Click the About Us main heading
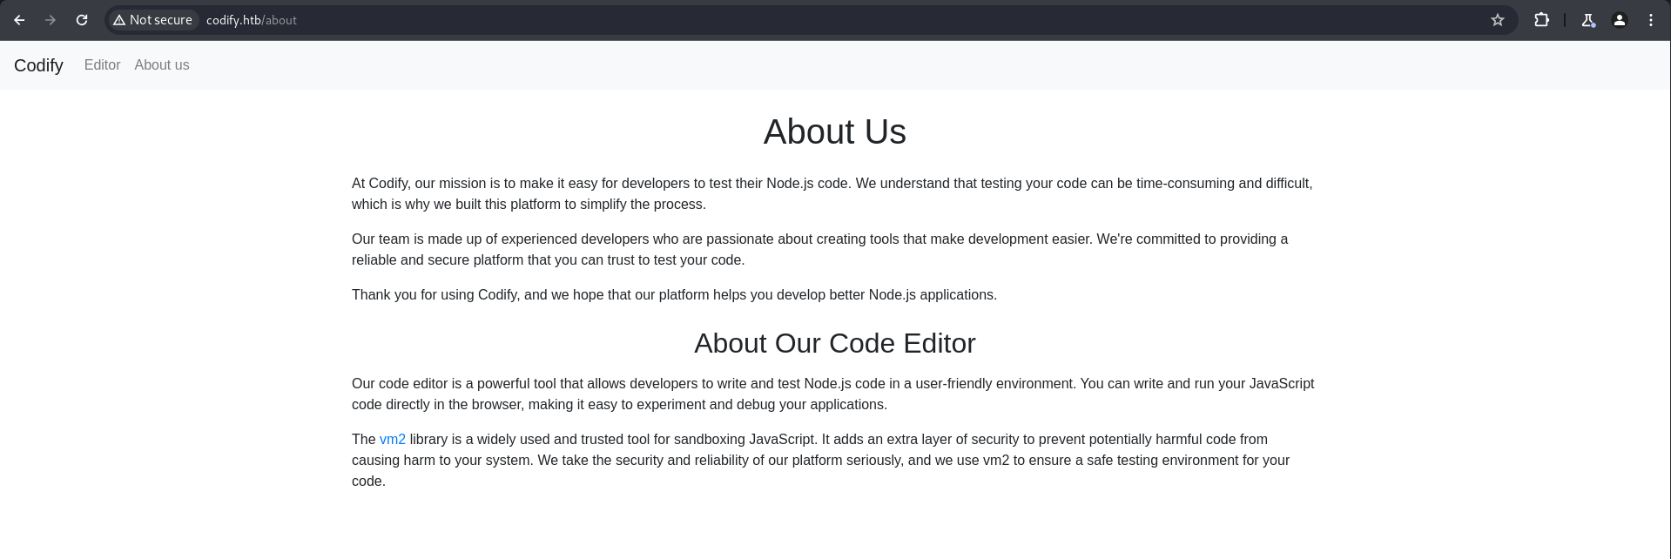Viewport: 1671px width, 559px height. [834, 132]
